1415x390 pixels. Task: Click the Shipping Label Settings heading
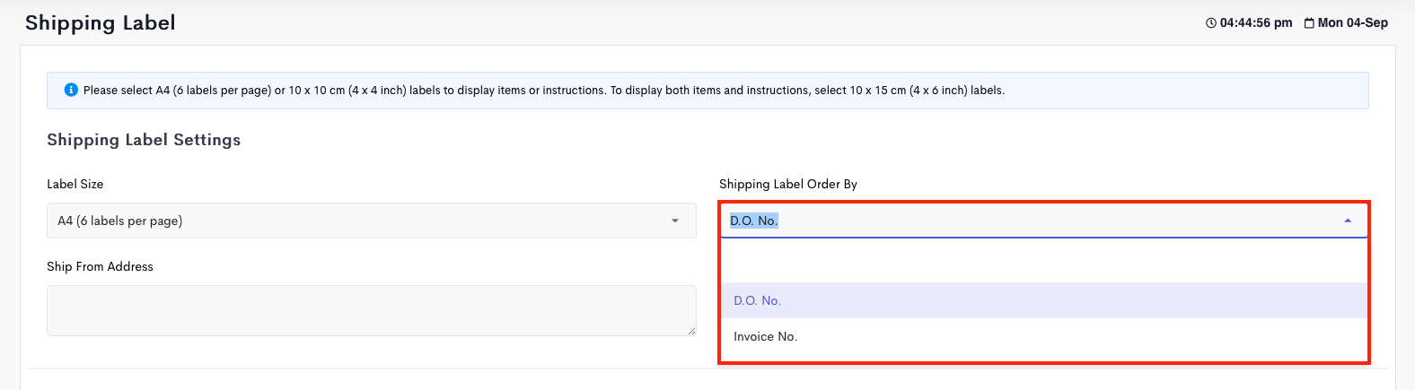[144, 140]
